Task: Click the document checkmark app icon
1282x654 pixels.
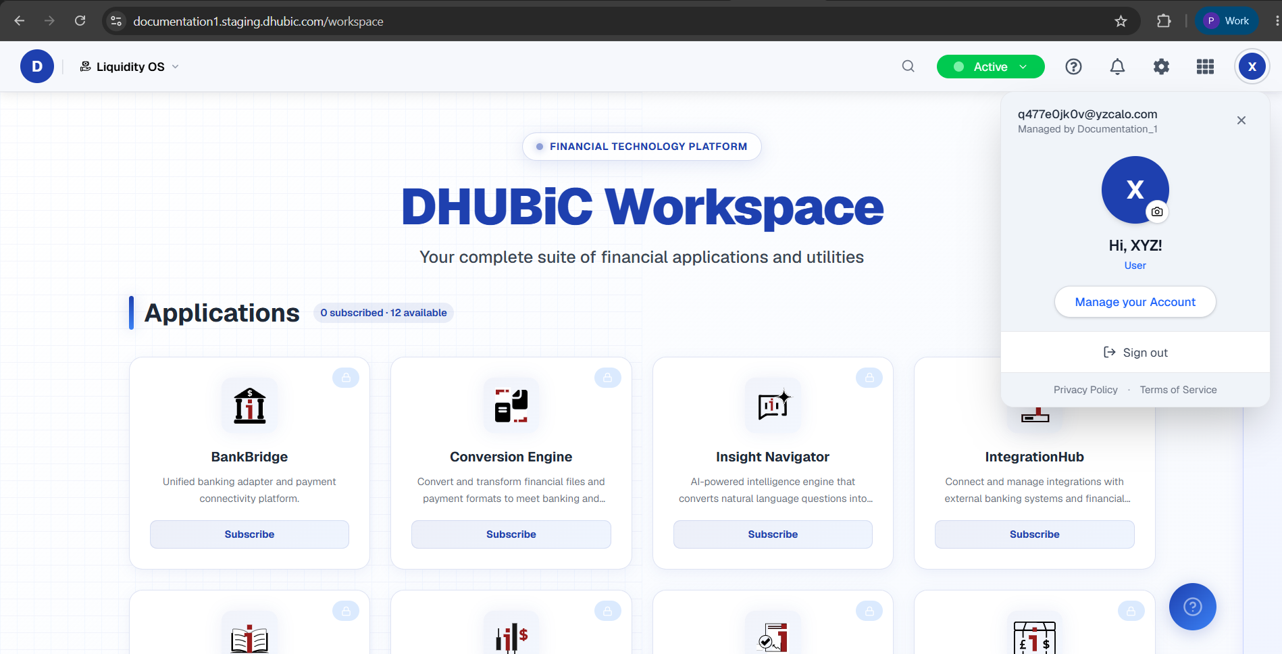Action: point(773,637)
